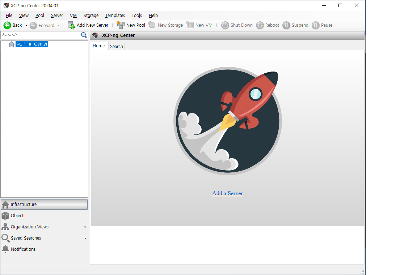
Task: Open the Pool menu
Action: click(39, 16)
